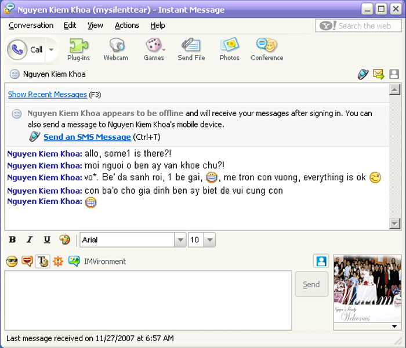Click the message 'moi nguoi o ben ay van khoe chu?!'
The height and width of the screenshot is (348, 406).
[155, 165]
